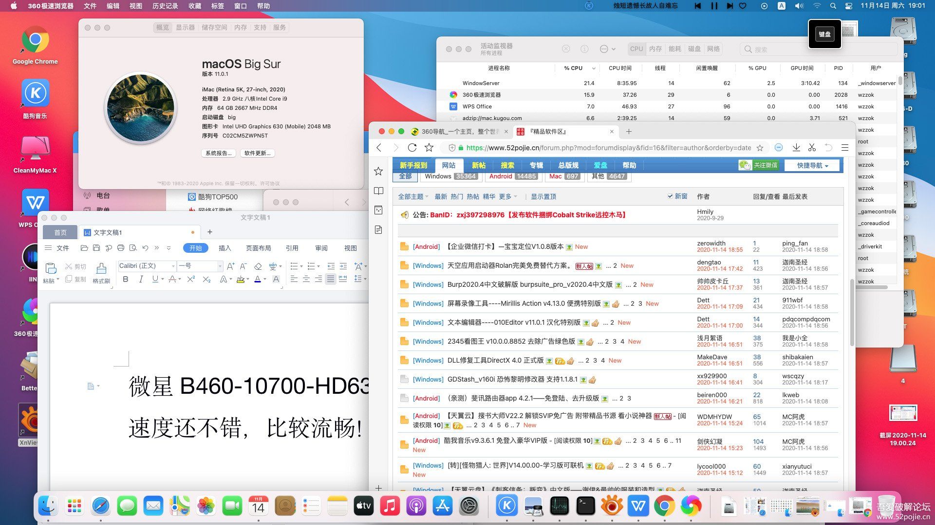Decrease font size with A- icon
The height and width of the screenshot is (525, 935).
(243, 266)
